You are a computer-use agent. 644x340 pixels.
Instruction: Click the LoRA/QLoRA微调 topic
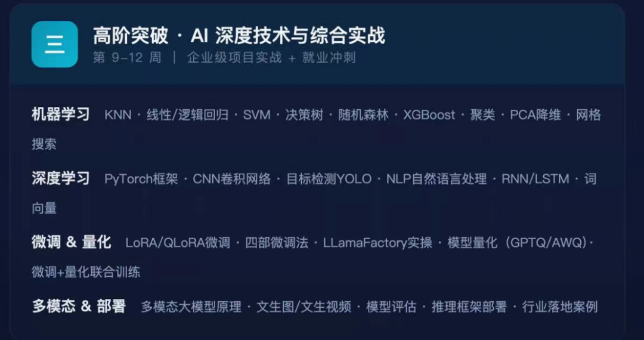point(178,243)
